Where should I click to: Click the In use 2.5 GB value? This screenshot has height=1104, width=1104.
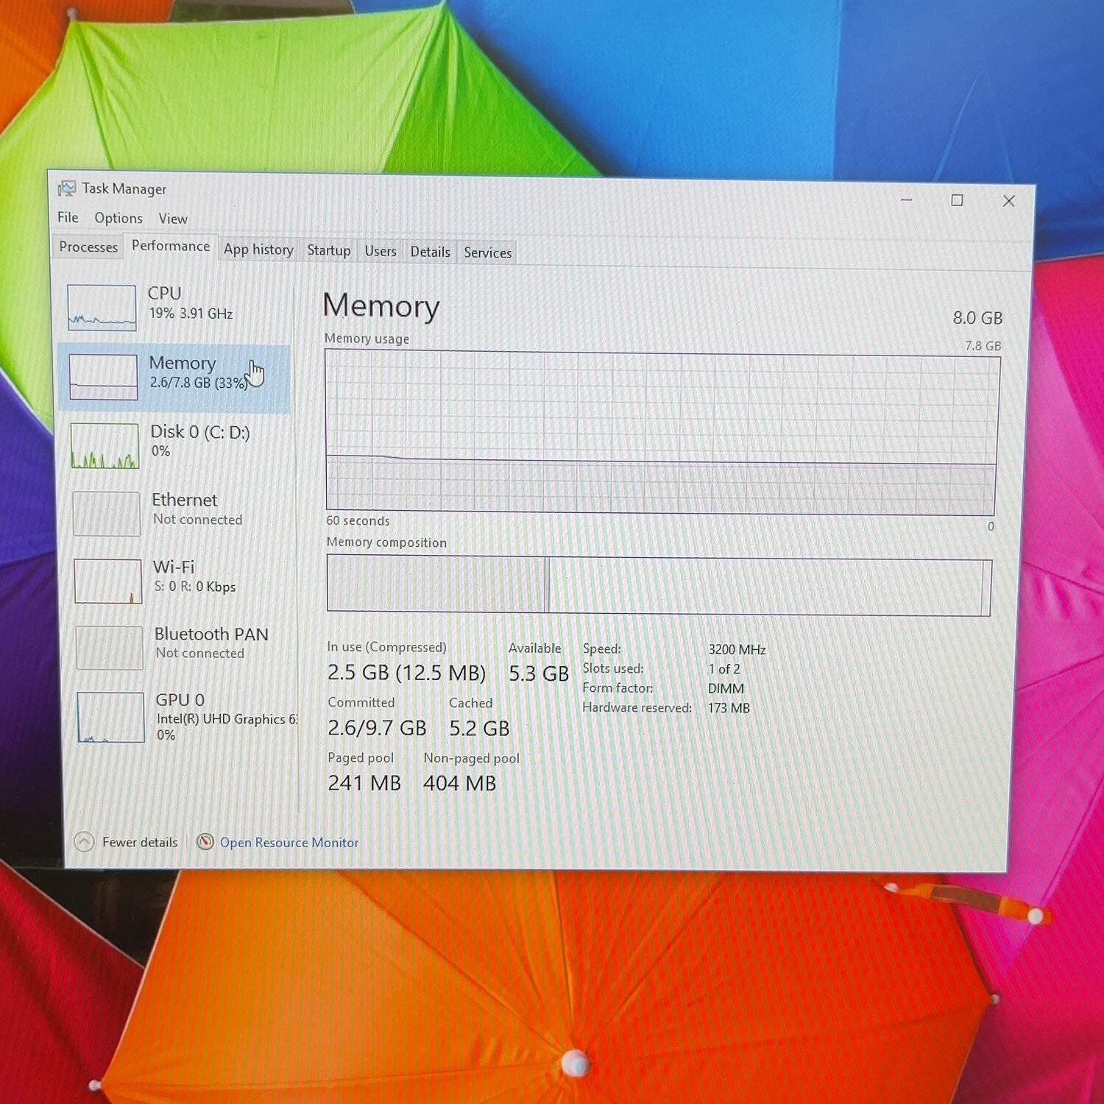[x=406, y=673]
